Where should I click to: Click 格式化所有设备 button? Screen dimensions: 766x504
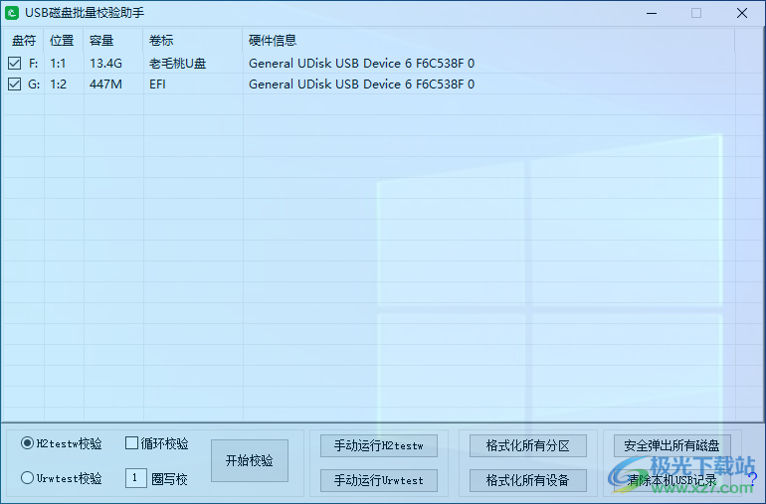tap(528, 480)
